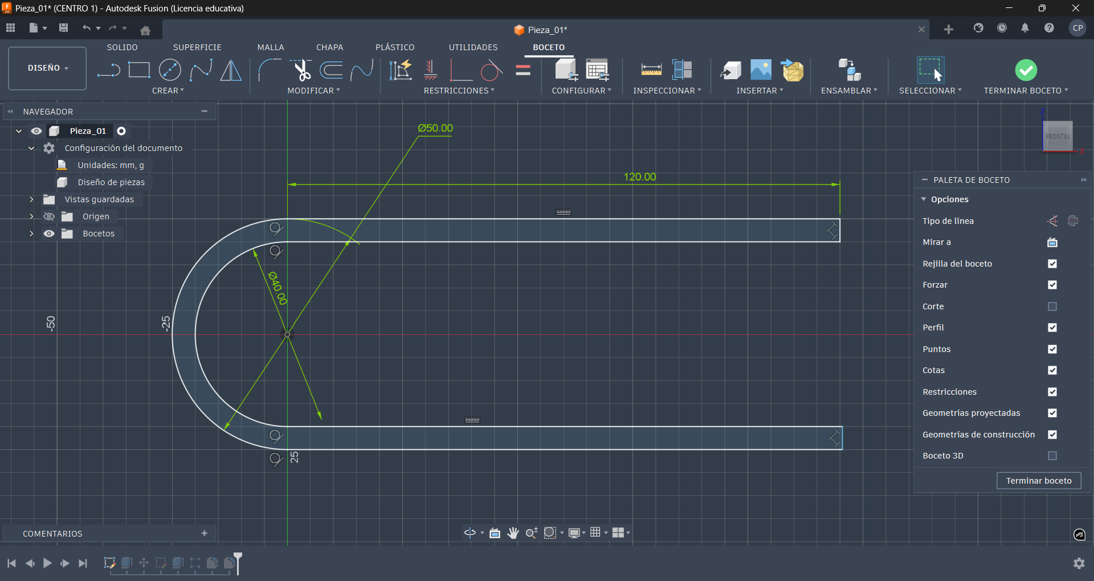Click FRONTAL on the ViewCube

1057,137
